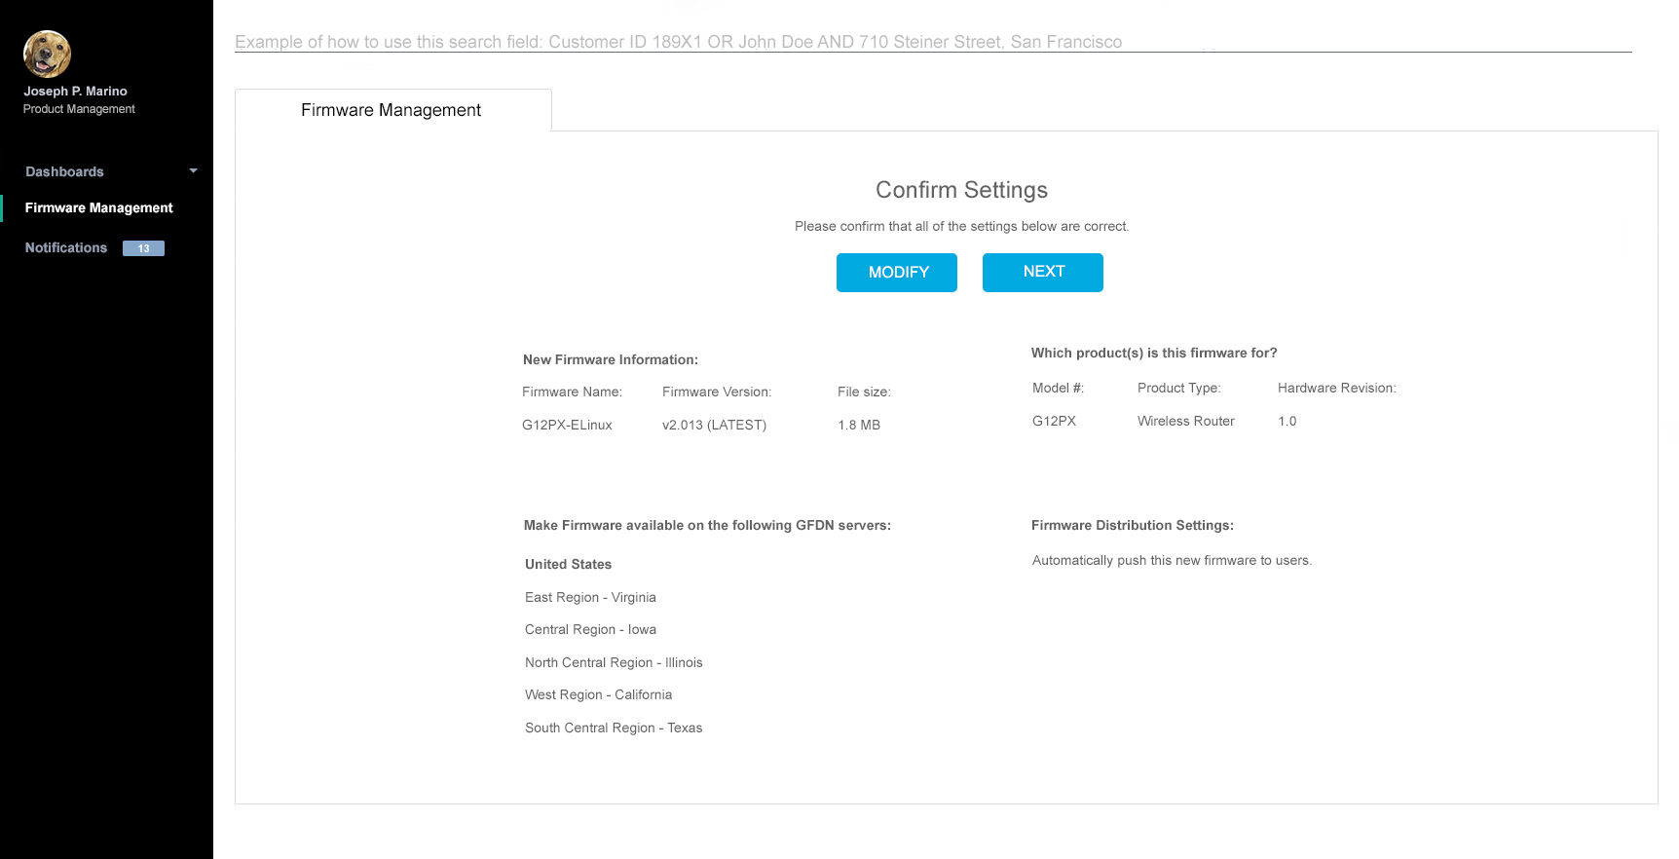Screen dimensions: 1679x859
Task: Click the automatically push firmware setting text
Action: pos(1172,560)
